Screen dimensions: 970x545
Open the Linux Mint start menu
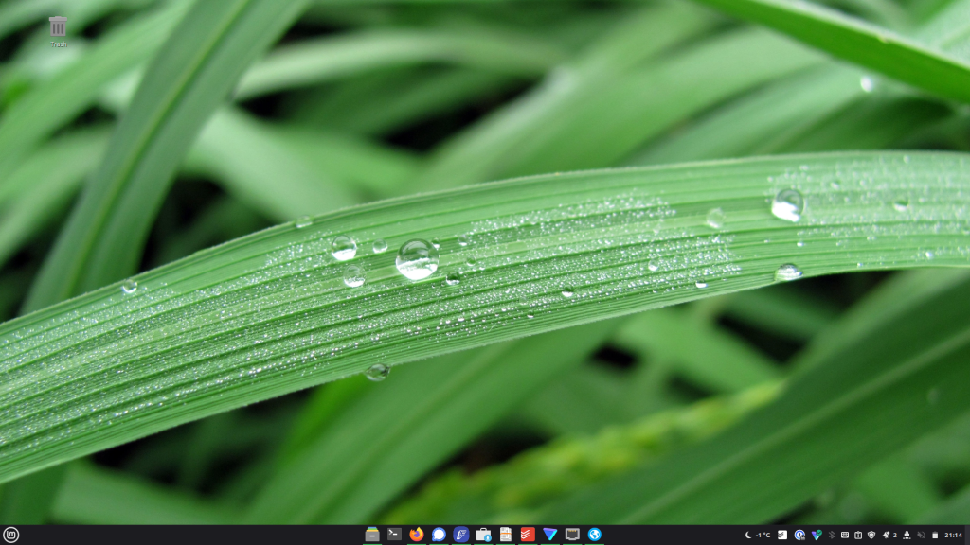(x=10, y=535)
